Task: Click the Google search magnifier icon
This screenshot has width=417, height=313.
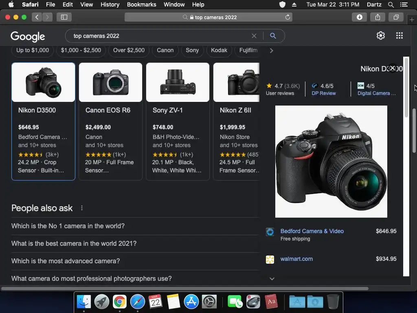Action: 273,36
